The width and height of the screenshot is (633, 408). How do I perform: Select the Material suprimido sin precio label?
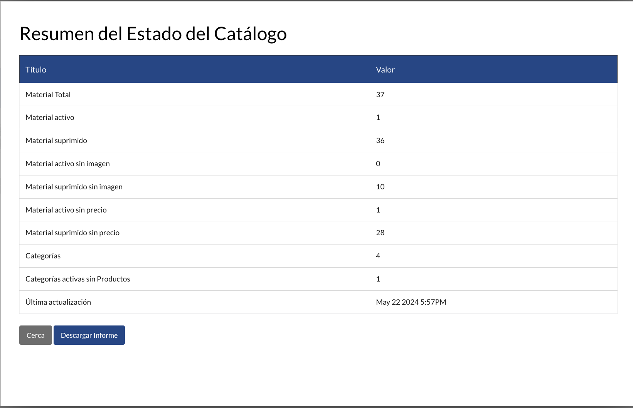[72, 233]
